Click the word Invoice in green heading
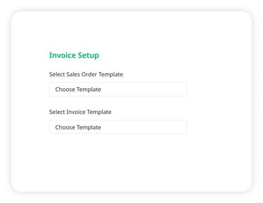Viewport: 263px width, 203px height. click(62, 55)
